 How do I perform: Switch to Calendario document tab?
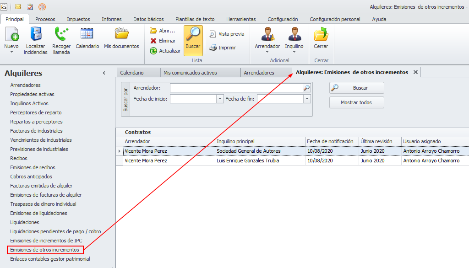click(x=138, y=73)
